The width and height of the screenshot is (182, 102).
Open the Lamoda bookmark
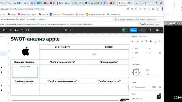click(x=44, y=14)
